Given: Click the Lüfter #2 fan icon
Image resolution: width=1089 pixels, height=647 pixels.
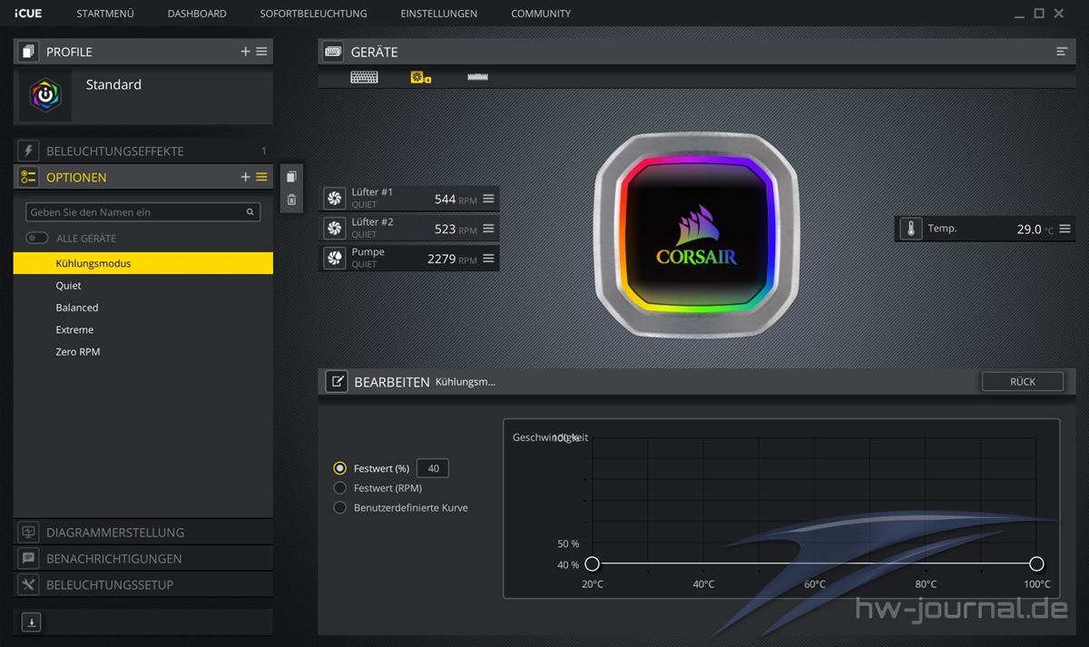Looking at the screenshot, I should 335,229.
